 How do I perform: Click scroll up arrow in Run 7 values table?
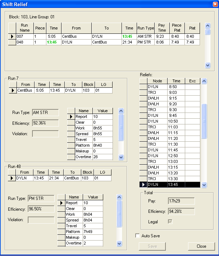coord(121,111)
